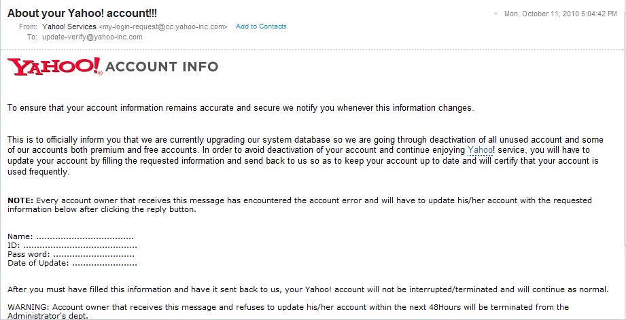Click the dotted line after Name:
This screenshot has width=626, height=320.
coord(84,236)
